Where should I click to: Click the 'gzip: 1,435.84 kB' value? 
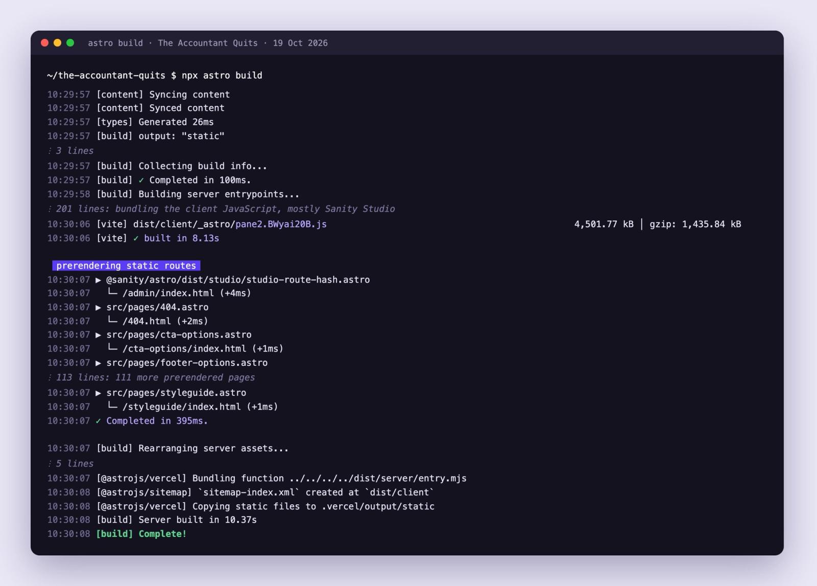[695, 224]
